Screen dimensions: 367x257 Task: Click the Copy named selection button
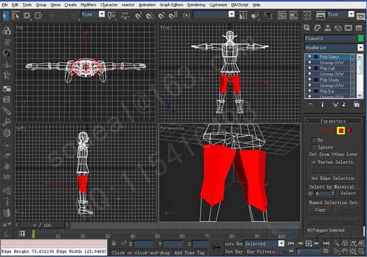tap(320, 209)
